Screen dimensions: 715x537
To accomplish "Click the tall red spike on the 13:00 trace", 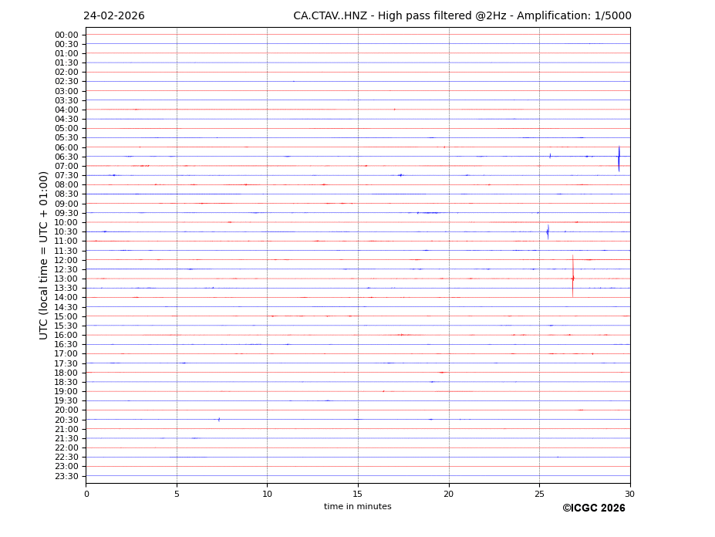I will point(572,278).
